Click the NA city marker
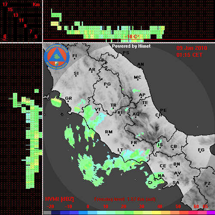 (161, 176)
